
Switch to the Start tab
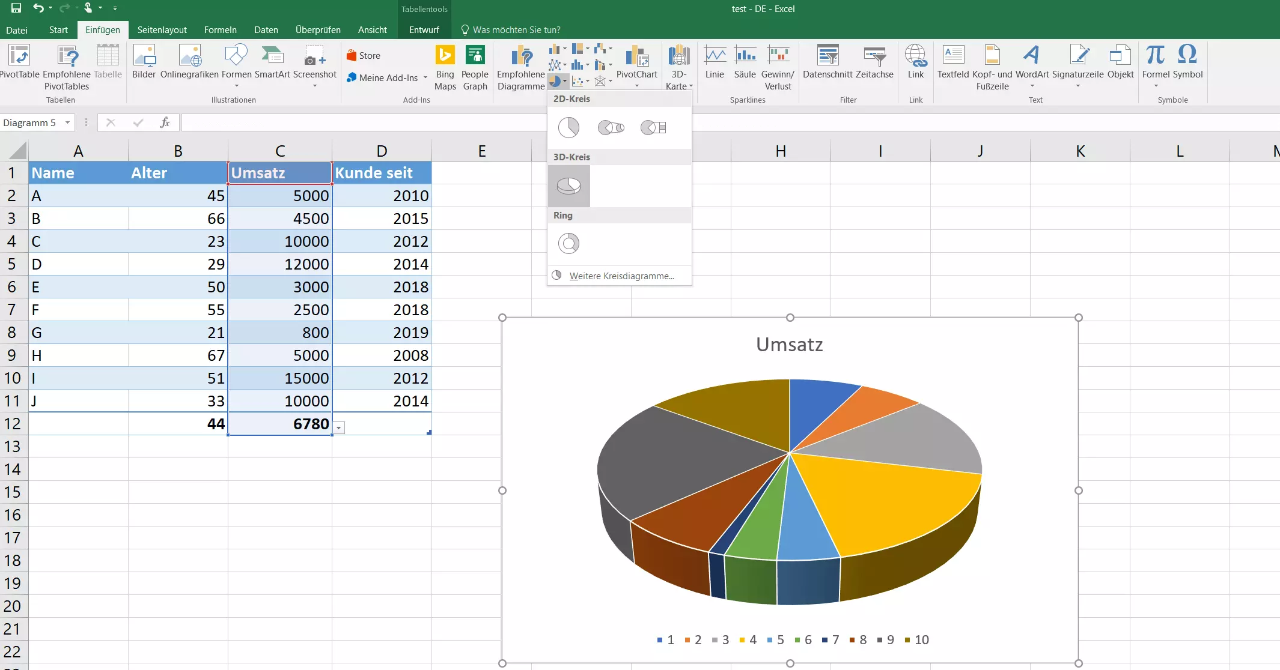(58, 29)
